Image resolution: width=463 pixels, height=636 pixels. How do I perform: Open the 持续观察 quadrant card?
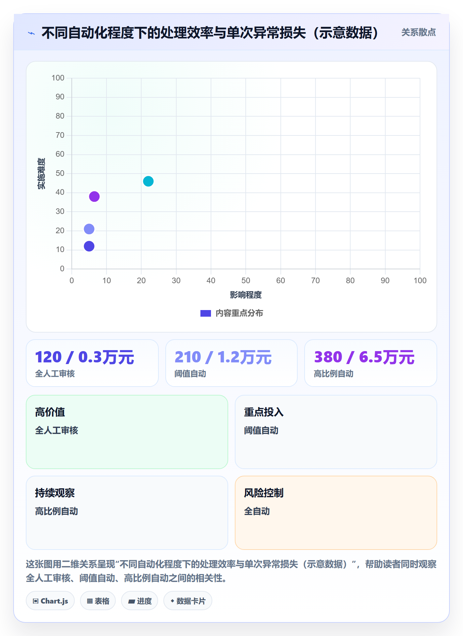pos(127,513)
